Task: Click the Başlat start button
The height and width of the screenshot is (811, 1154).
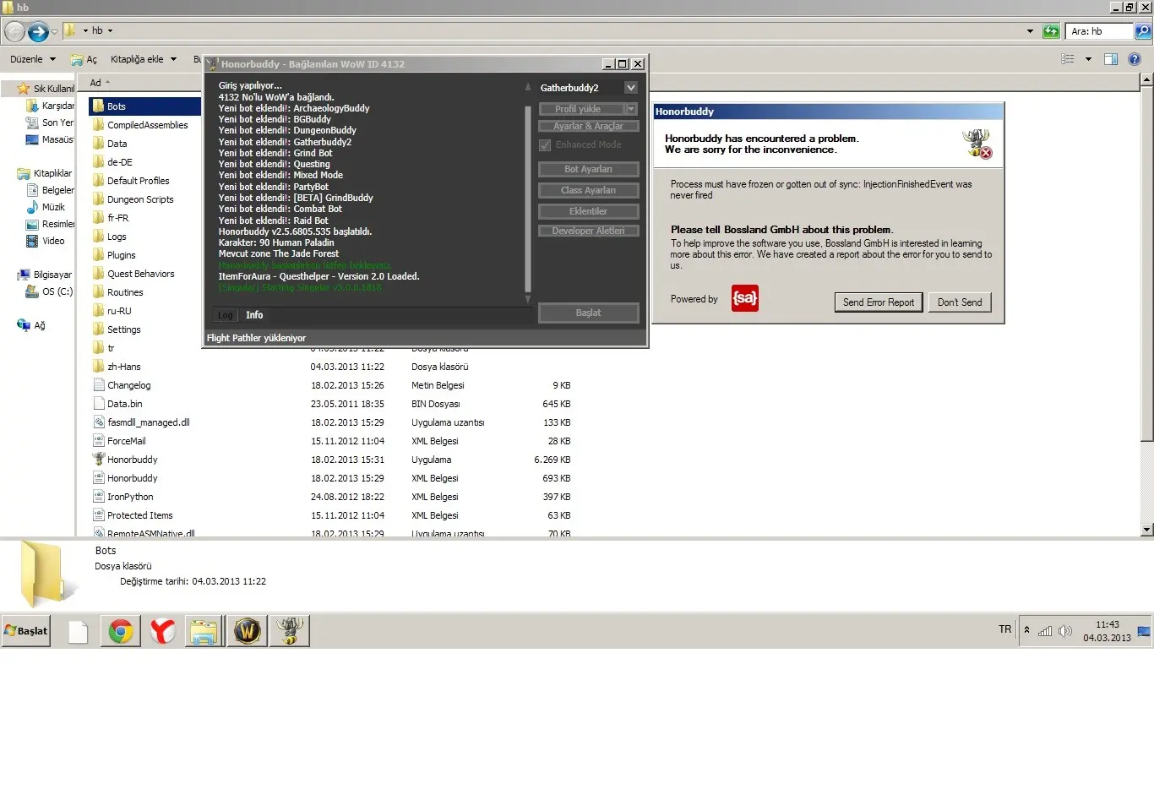Action: click(26, 631)
